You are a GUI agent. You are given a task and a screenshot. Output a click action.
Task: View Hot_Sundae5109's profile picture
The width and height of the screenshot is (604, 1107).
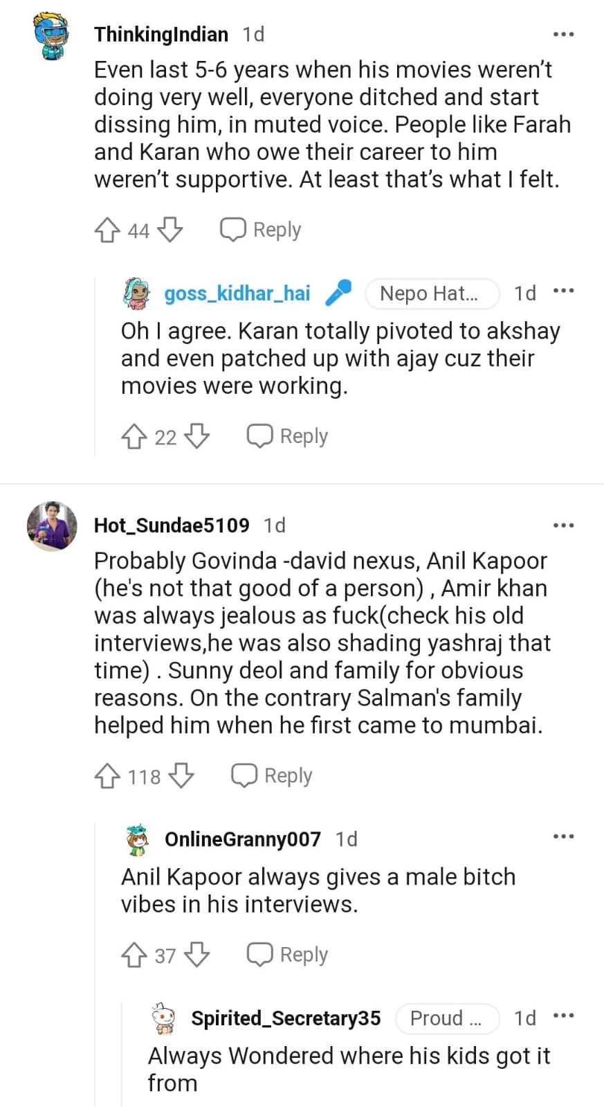tap(52, 526)
